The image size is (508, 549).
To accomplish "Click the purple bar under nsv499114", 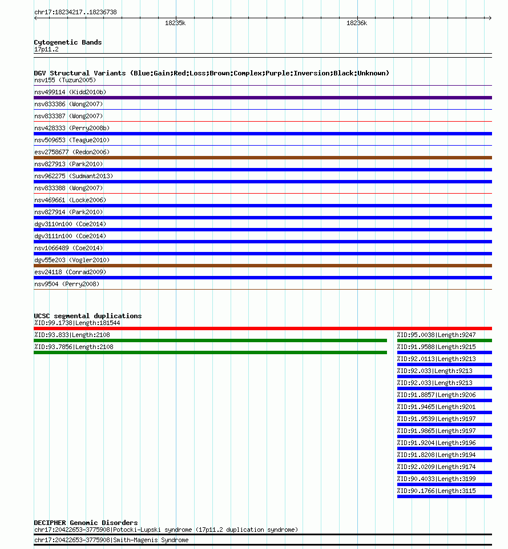I will [263, 98].
